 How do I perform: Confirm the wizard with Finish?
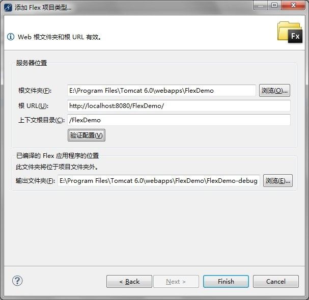point(226,282)
